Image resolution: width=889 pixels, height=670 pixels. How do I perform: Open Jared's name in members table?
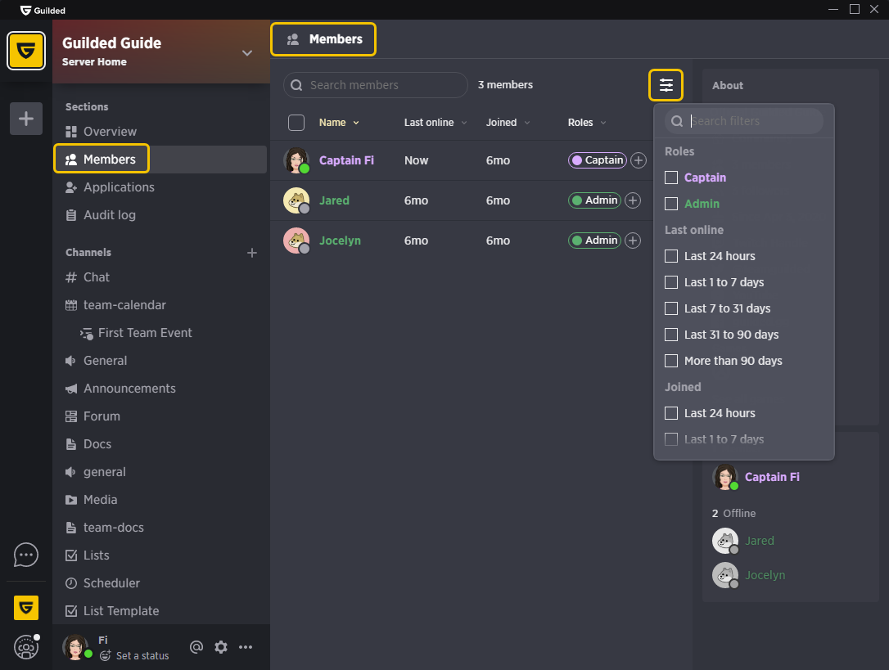pos(334,200)
